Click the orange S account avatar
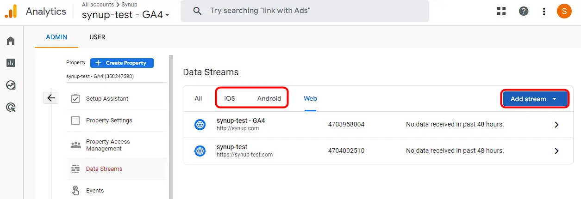Image resolution: width=581 pixels, height=199 pixels. (564, 11)
